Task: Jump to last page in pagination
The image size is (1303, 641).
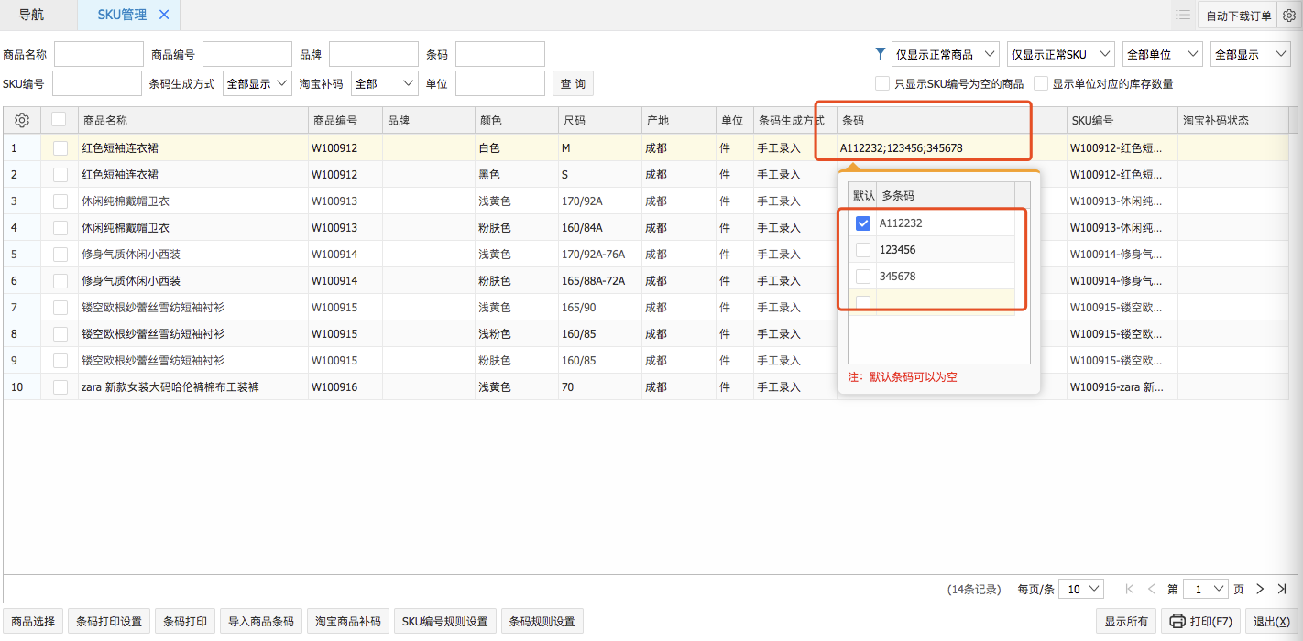Action: pyautogui.click(x=1282, y=589)
